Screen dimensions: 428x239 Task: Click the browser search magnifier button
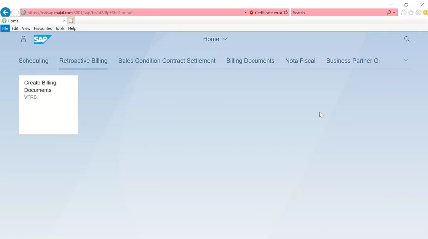389,12
